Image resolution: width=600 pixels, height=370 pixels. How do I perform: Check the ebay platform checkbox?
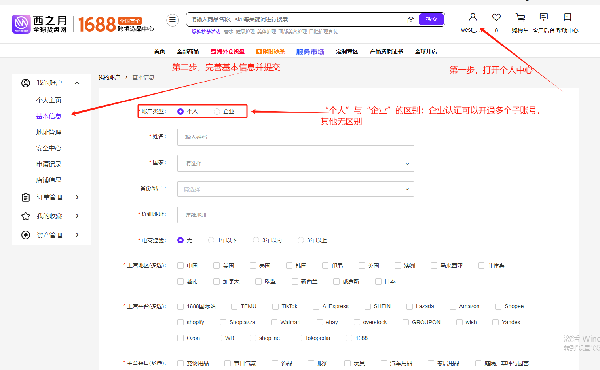click(320, 323)
